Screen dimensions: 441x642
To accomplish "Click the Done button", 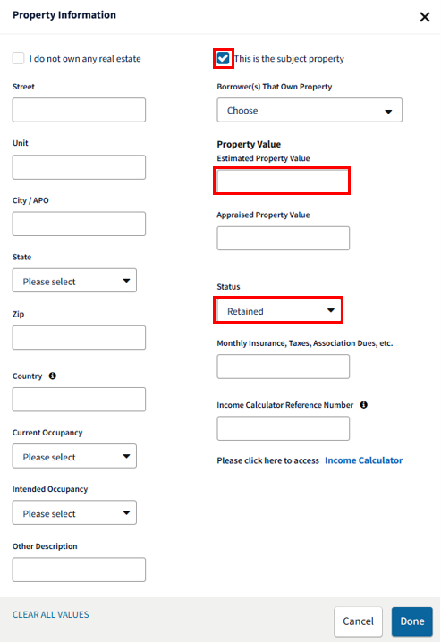I will [x=411, y=621].
